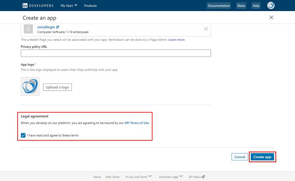
Task: Open the News header item
Action: click(241, 6)
